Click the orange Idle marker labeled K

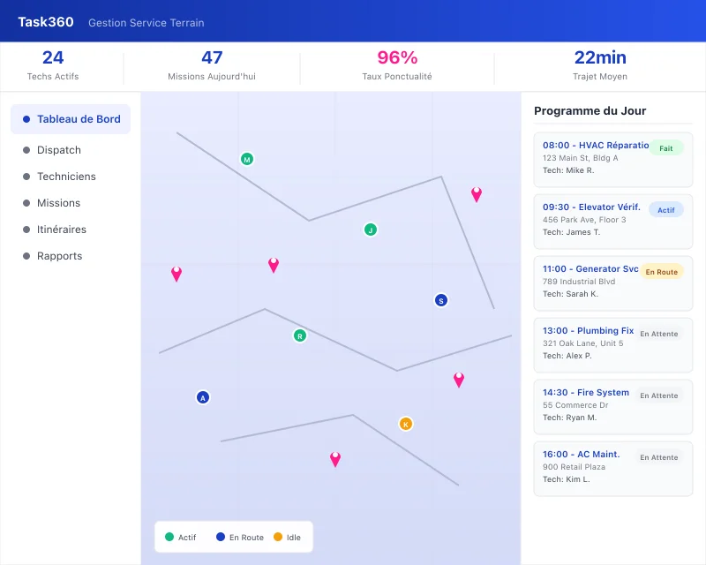[405, 424]
